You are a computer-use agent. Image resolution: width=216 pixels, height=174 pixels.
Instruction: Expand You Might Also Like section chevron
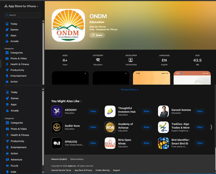click(x=81, y=101)
